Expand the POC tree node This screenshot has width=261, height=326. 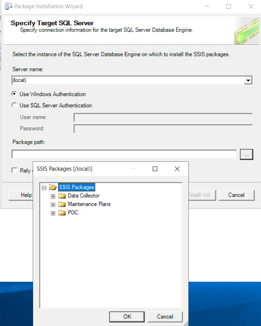coord(53,213)
